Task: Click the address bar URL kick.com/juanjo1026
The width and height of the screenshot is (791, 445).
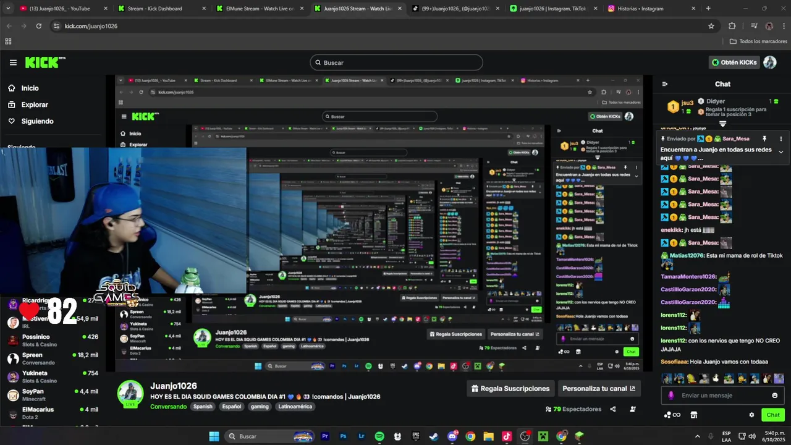Action: (x=91, y=26)
